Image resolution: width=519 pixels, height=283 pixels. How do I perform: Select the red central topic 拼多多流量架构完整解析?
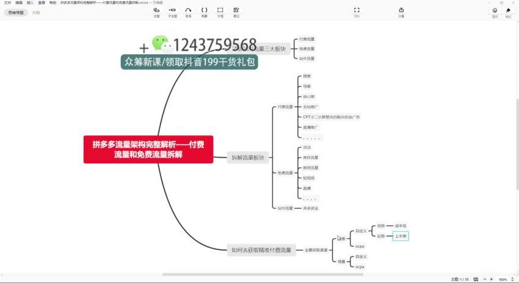click(x=148, y=149)
